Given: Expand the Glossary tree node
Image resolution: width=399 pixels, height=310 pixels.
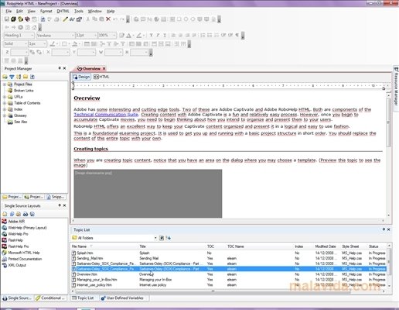Looking at the screenshot, I should [x=5, y=115].
